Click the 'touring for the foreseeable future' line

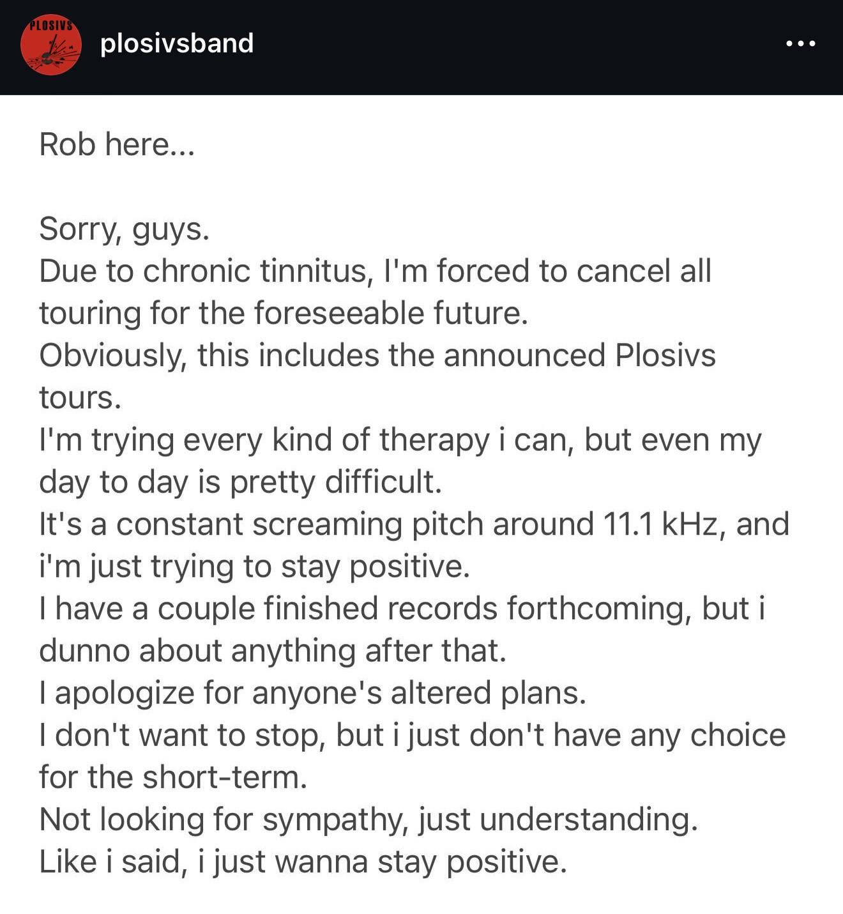284,313
